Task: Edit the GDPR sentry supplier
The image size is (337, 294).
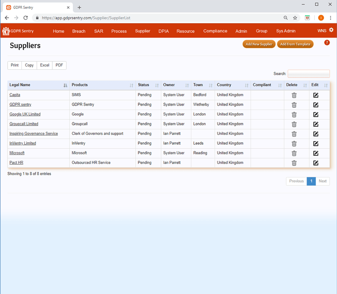Action: pos(316,105)
